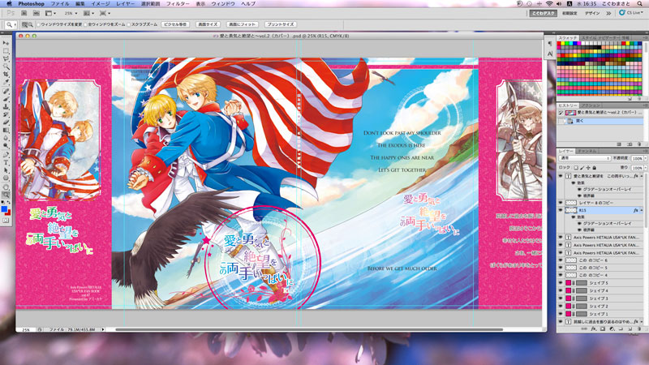The height and width of the screenshot is (365, 649).
Task: Open the View Extras dropdown
Action: point(50,13)
